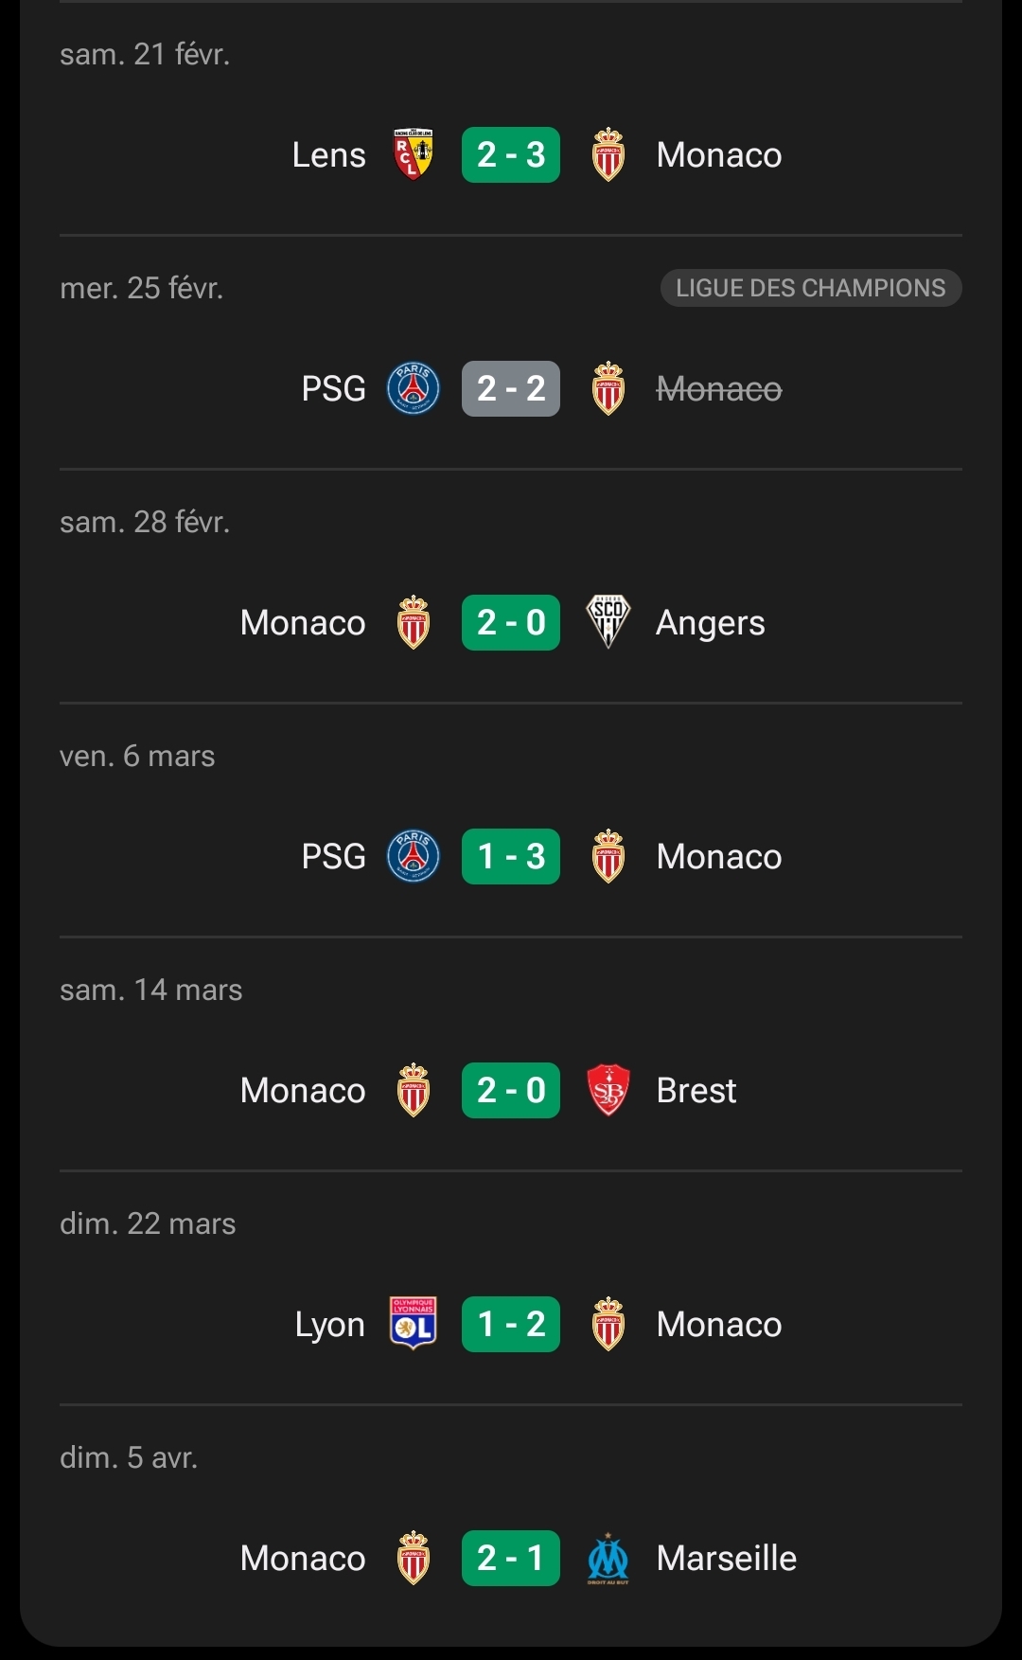The width and height of the screenshot is (1022, 1660).
Task: Click the PSG crest on 6 mars
Action: pyautogui.click(x=414, y=856)
